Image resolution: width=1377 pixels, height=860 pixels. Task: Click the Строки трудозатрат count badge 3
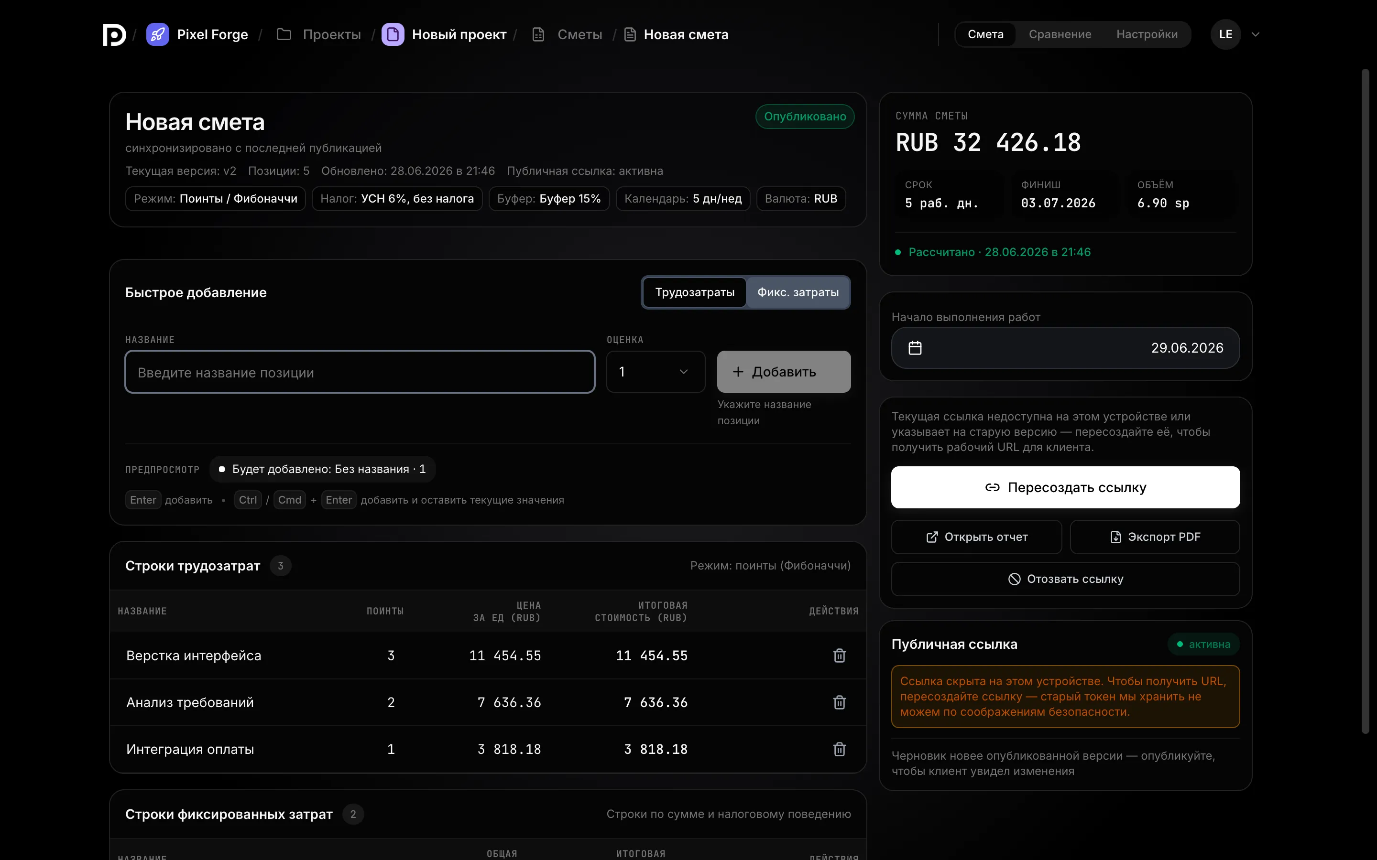[x=280, y=566]
